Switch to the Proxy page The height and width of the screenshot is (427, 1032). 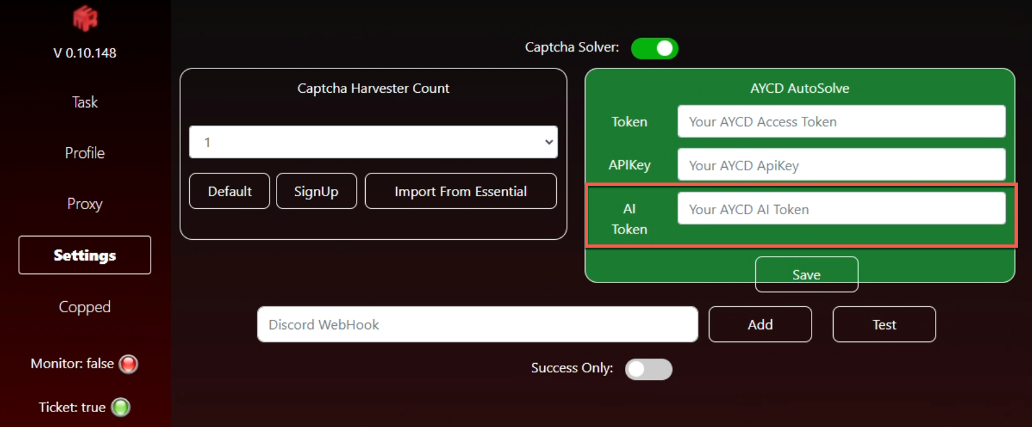coord(85,204)
